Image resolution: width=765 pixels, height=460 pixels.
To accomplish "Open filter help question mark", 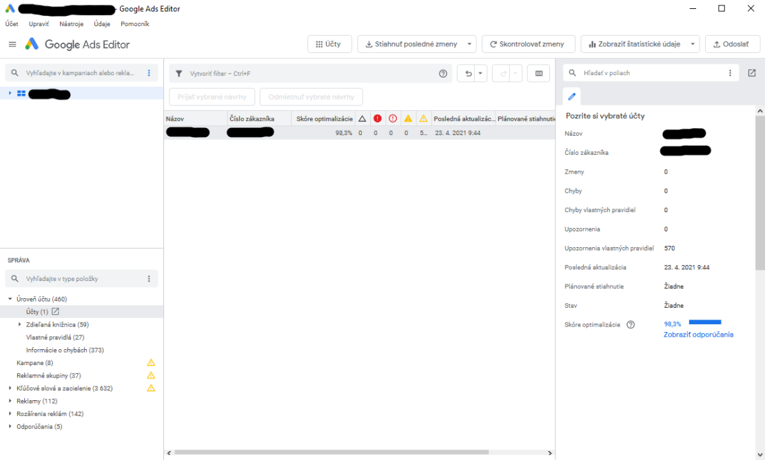I will point(443,74).
